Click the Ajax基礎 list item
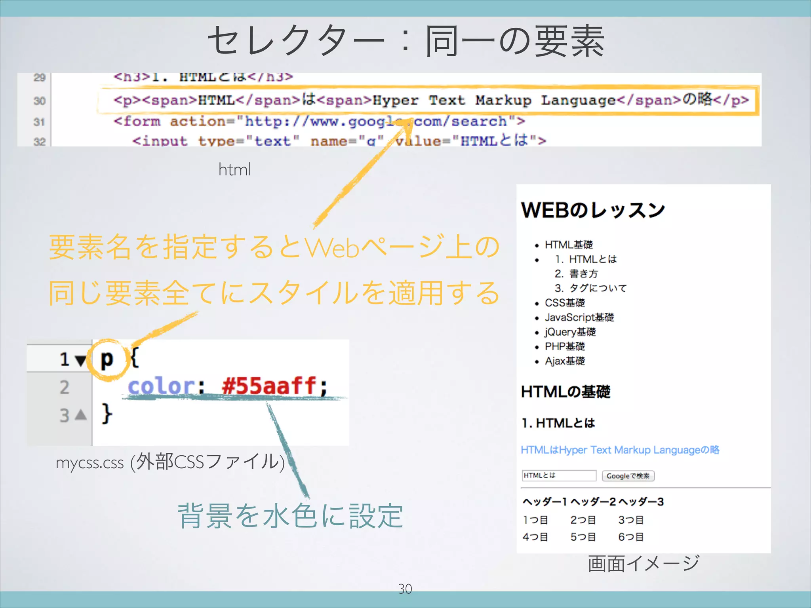811x608 pixels. pyautogui.click(x=565, y=361)
